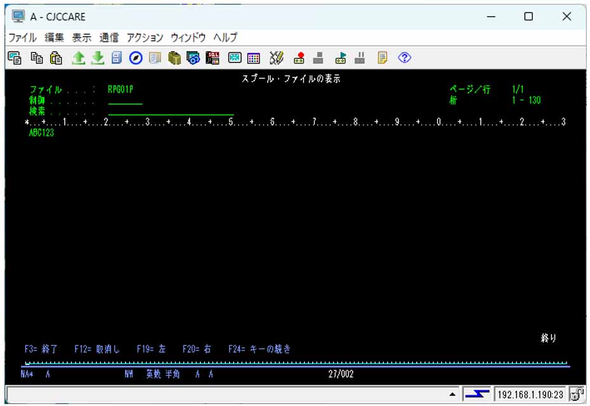Viewport: 590px width, 406px height.
Task: Click the 検索 search input field
Action: [x=171, y=112]
